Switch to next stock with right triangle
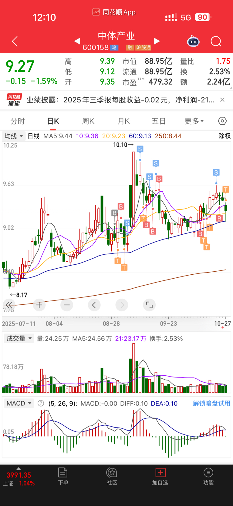233x506 pixels. coord(157,41)
